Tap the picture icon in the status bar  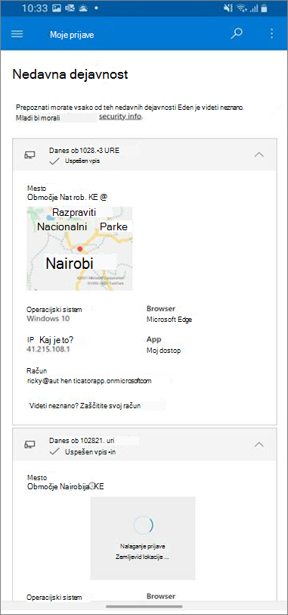click(x=57, y=8)
